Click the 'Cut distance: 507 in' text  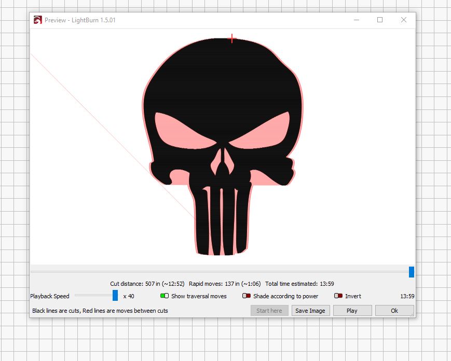(x=135, y=284)
